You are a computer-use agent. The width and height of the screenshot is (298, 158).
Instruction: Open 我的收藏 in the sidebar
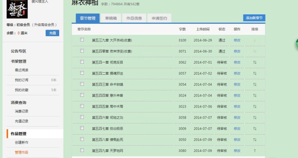pyautogui.click(x=21, y=90)
